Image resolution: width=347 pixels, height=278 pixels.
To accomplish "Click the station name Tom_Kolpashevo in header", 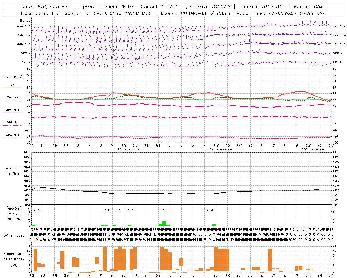I will click(46, 7).
